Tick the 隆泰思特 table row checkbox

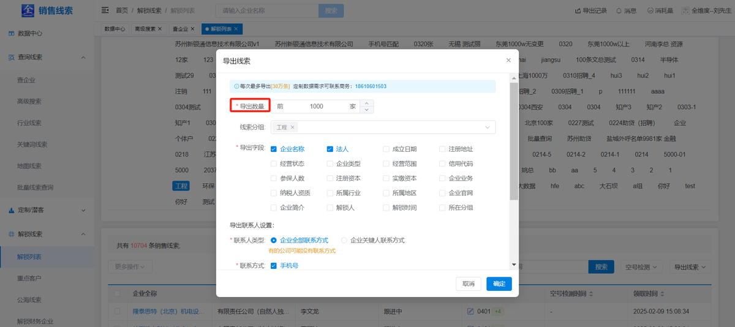117,312
